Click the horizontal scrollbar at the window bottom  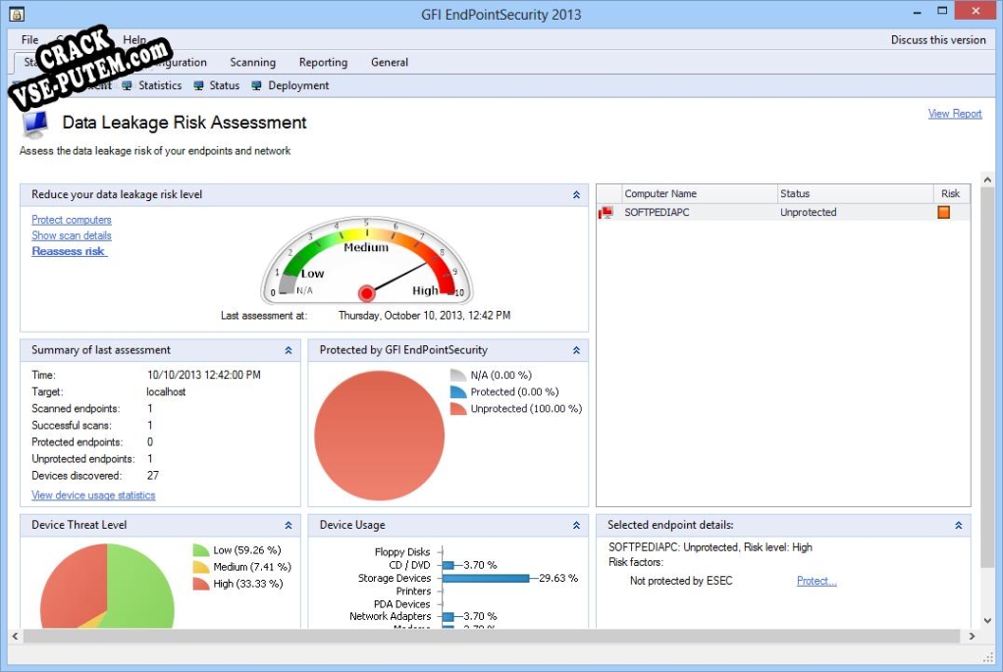pos(491,637)
